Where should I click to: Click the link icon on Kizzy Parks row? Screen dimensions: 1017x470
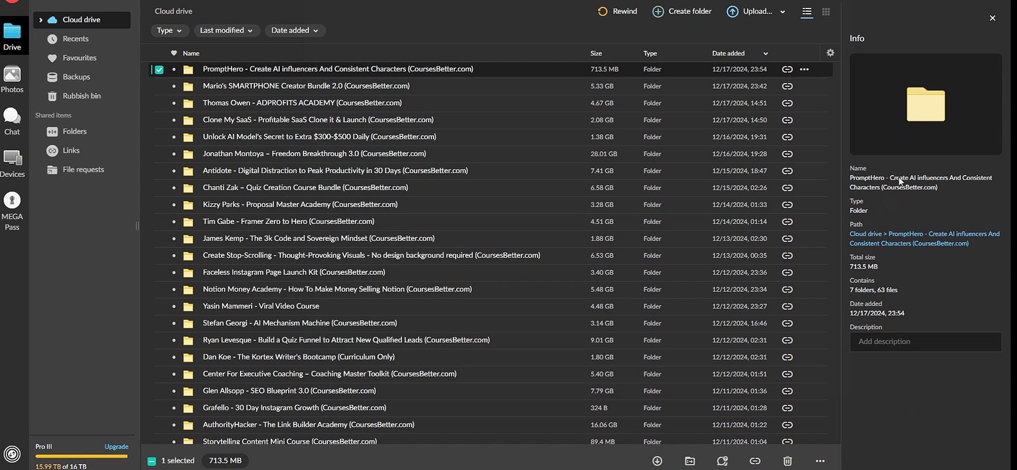(x=788, y=205)
